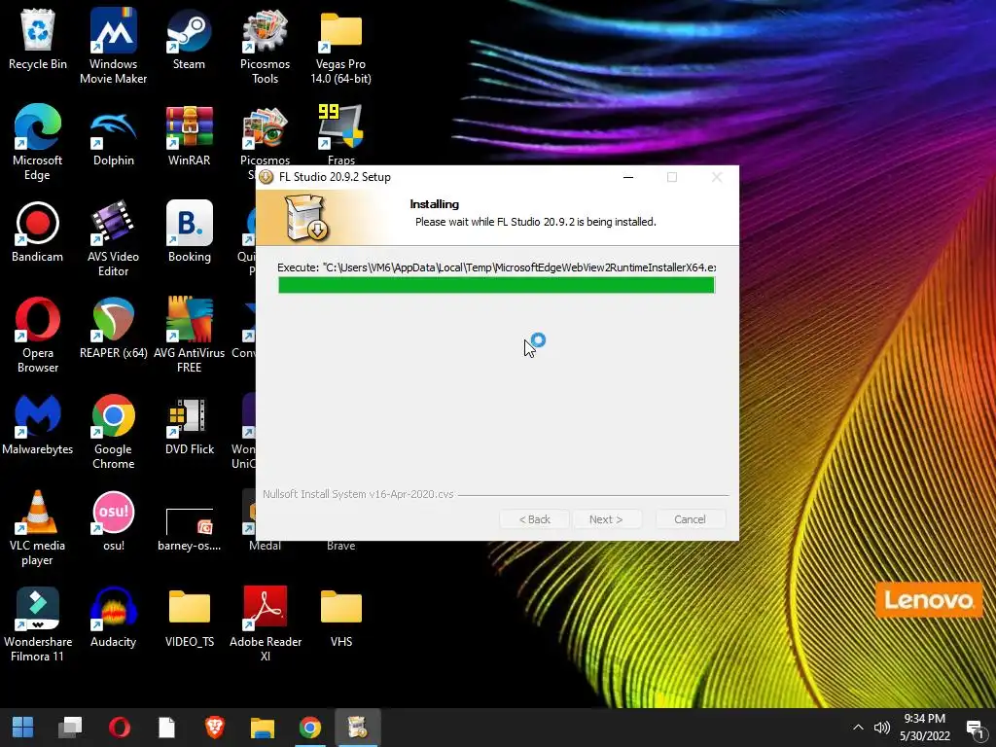Image resolution: width=996 pixels, height=747 pixels.
Task: Open Picosmos Tools shortcut
Action: coord(265,46)
